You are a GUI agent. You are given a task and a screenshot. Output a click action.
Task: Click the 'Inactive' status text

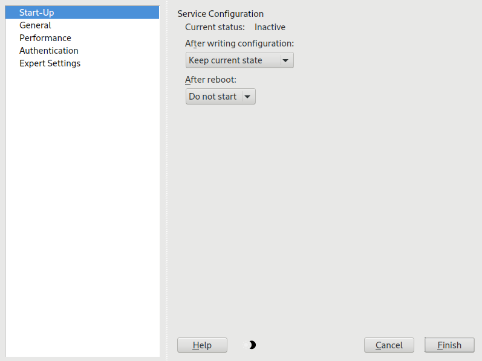(270, 27)
